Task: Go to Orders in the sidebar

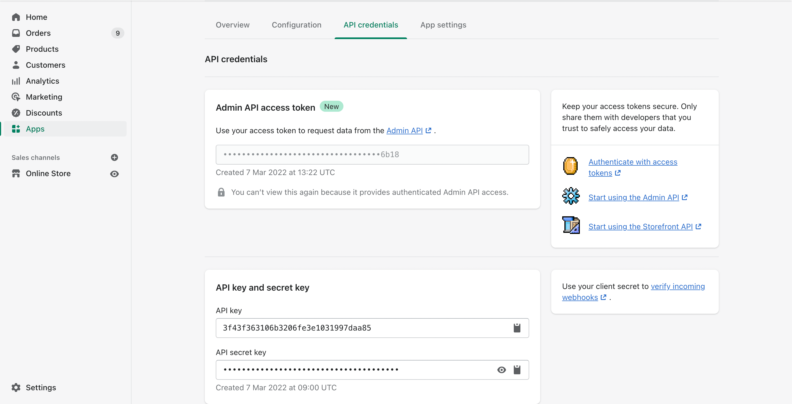Action: click(x=38, y=33)
